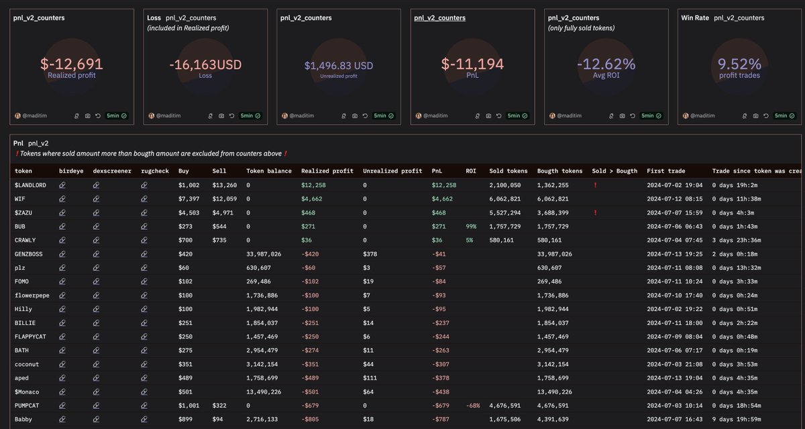Open underlined pnl_v2_counters title on PnL card

point(441,17)
